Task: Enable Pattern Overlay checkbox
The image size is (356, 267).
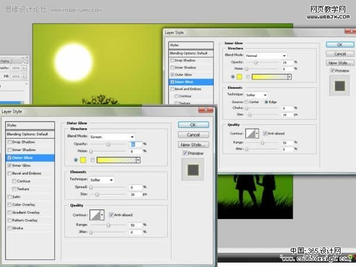Action: coord(9,220)
